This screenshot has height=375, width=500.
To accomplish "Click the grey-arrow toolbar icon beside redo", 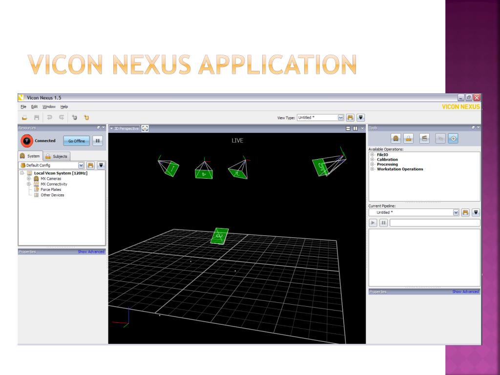I will [x=74, y=118].
